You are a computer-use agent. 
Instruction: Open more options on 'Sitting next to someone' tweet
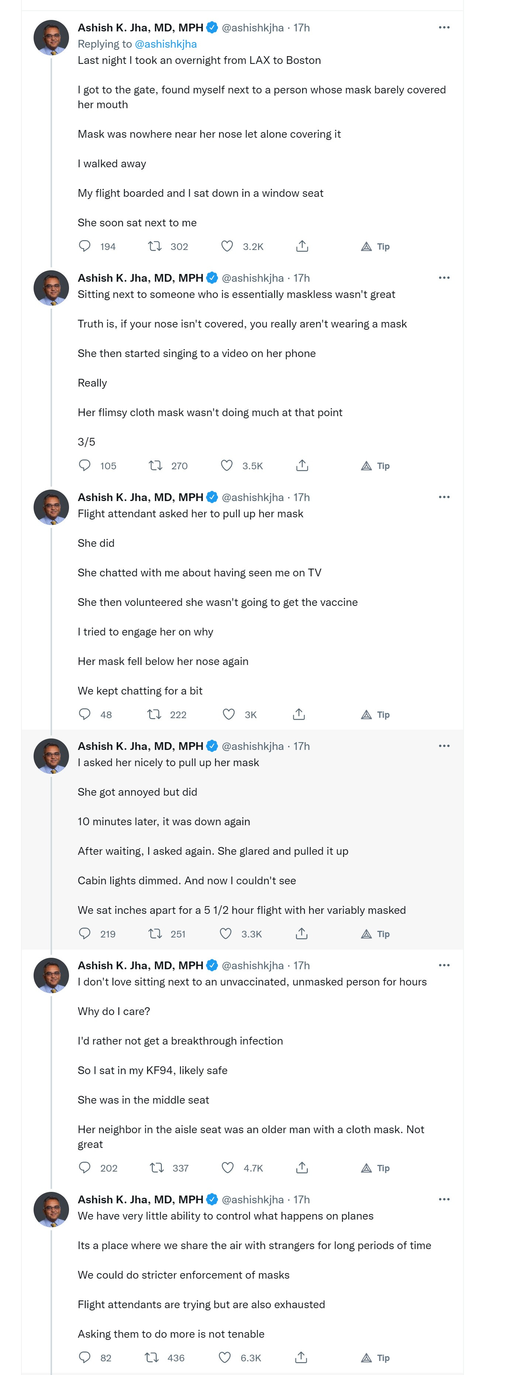coord(444,278)
